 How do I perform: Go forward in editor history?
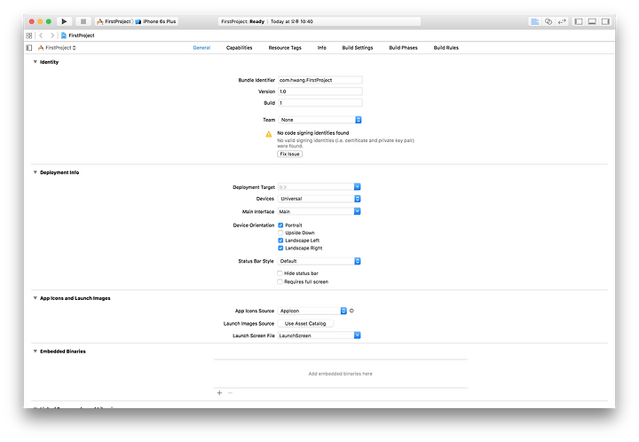tap(52, 36)
